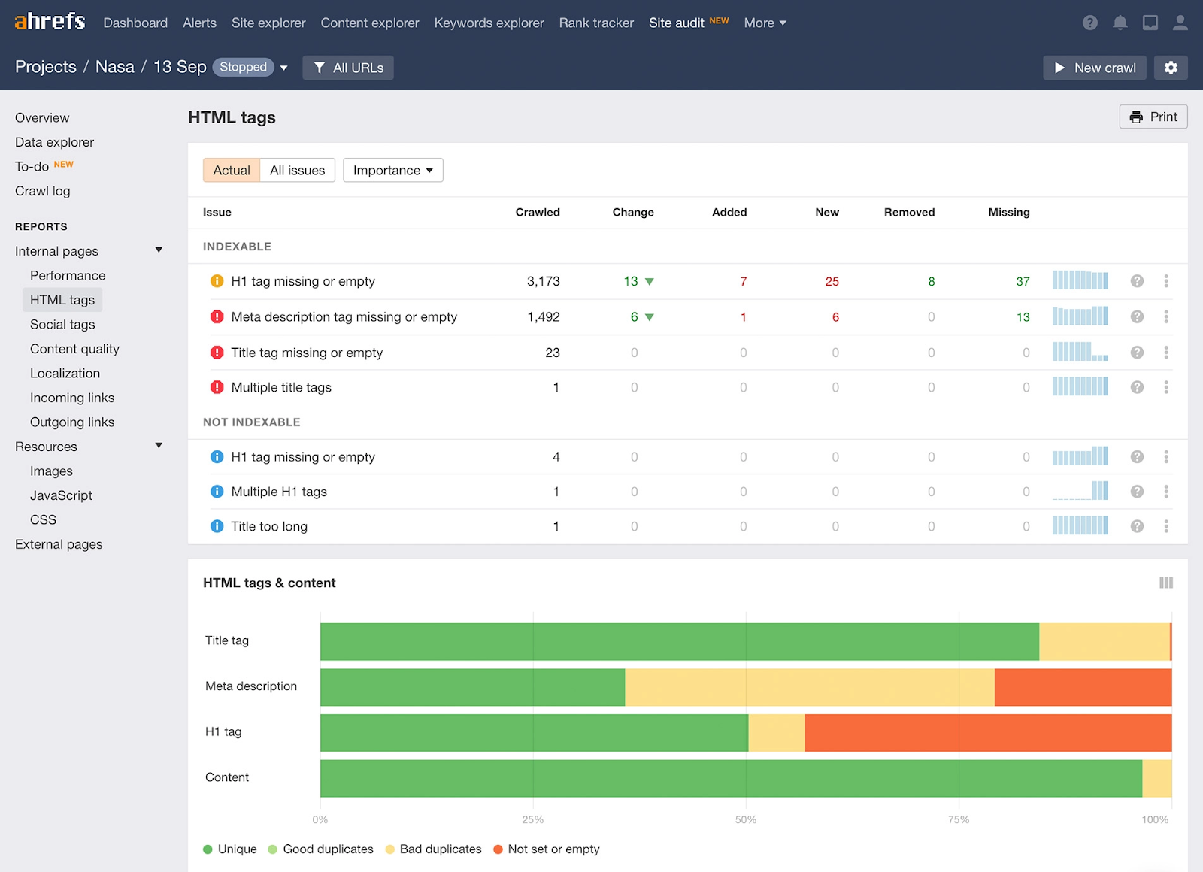The width and height of the screenshot is (1203, 872).
Task: Start a New crawl
Action: pyautogui.click(x=1095, y=68)
